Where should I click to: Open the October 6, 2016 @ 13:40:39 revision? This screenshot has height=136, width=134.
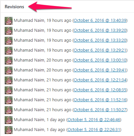pyautogui.click(x=100, y=21)
